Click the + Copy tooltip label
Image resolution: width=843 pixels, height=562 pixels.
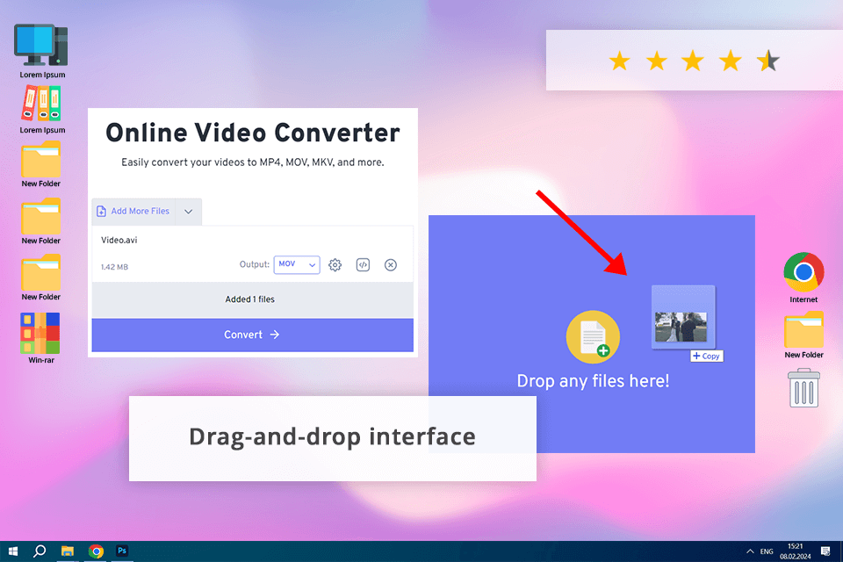[x=706, y=356]
